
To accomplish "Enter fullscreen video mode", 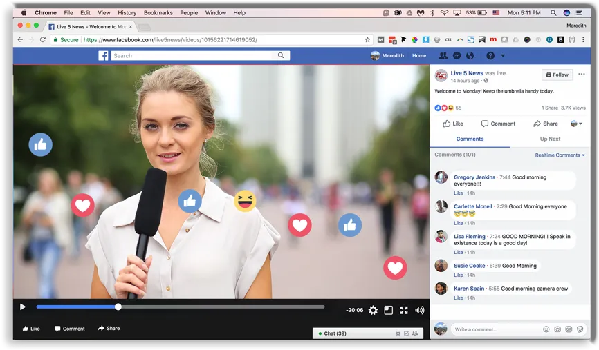I will [404, 311].
